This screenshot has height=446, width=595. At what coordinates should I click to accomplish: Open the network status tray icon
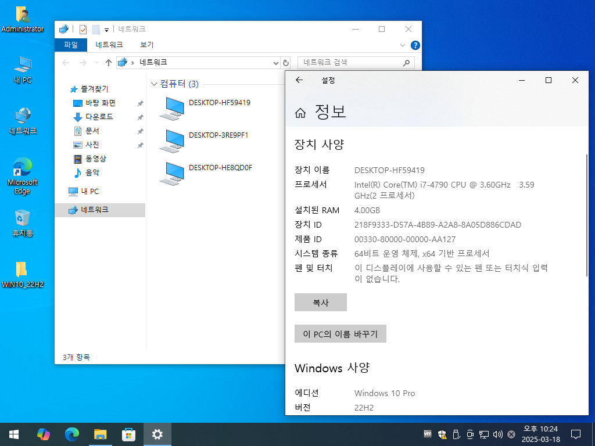coord(484,434)
